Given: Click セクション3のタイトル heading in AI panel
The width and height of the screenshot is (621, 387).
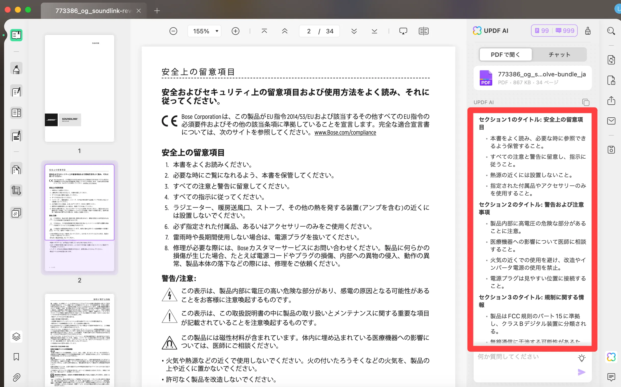Looking at the screenshot, I should tap(531, 301).
